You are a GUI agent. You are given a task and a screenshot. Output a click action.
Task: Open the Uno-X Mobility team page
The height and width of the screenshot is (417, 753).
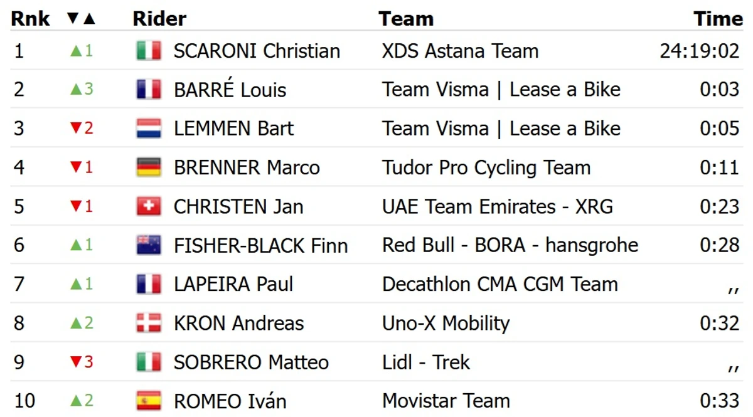tap(446, 323)
